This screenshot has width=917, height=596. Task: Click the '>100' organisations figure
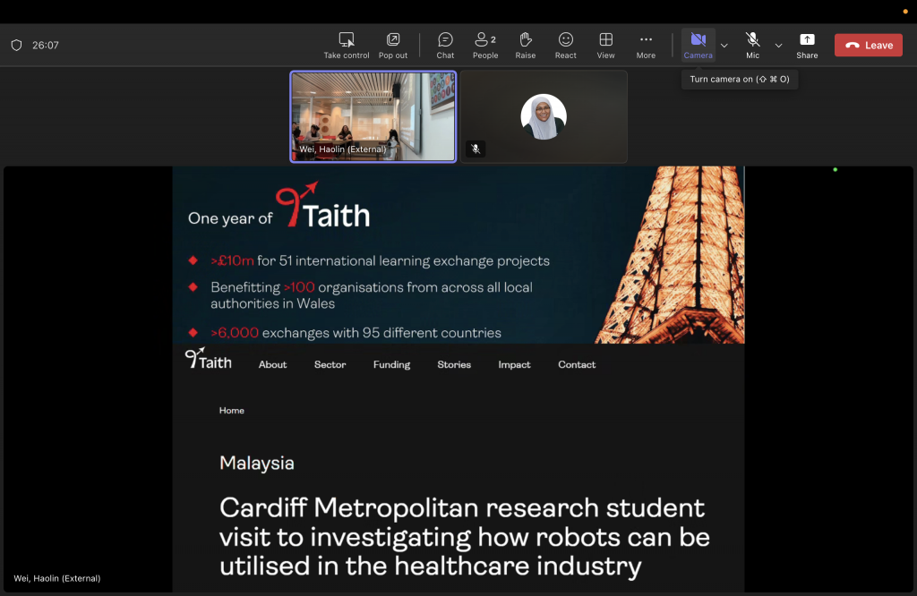point(299,287)
